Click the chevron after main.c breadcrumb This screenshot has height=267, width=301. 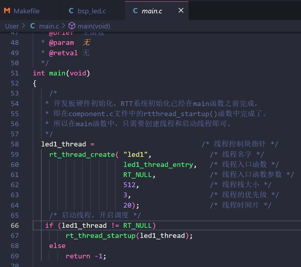point(64,26)
